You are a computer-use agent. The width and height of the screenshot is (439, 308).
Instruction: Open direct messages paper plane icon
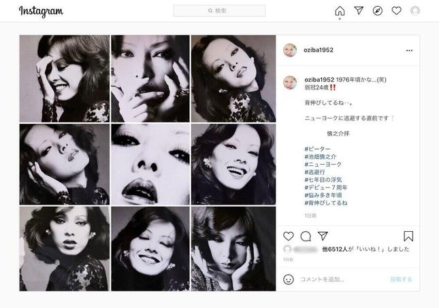click(359, 11)
